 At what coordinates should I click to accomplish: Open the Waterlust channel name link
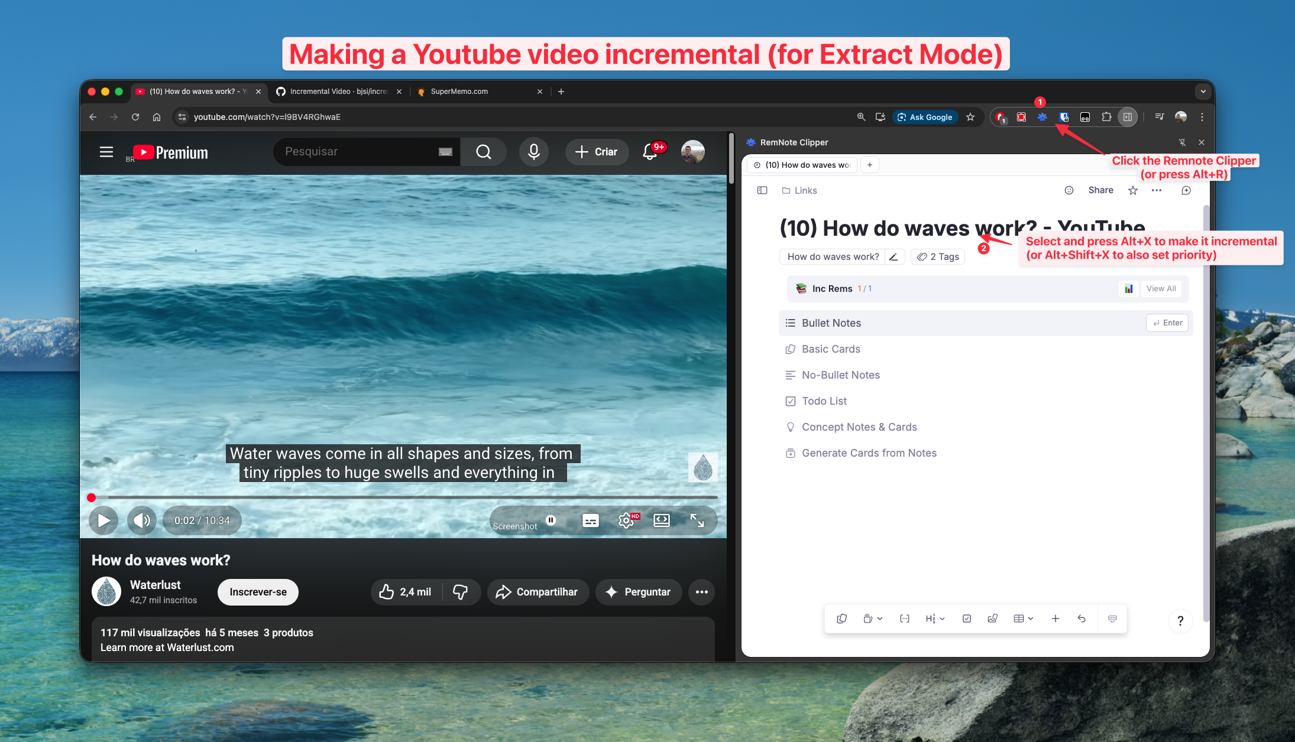155,585
